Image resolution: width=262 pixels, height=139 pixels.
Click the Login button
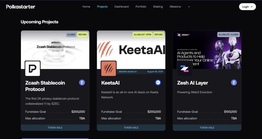(247, 7)
